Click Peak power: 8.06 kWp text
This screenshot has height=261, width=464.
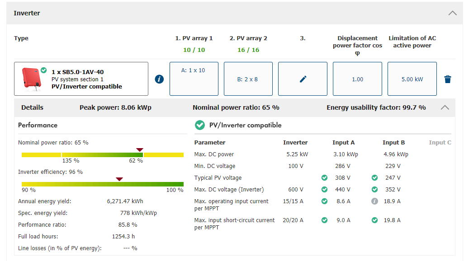[115, 107]
